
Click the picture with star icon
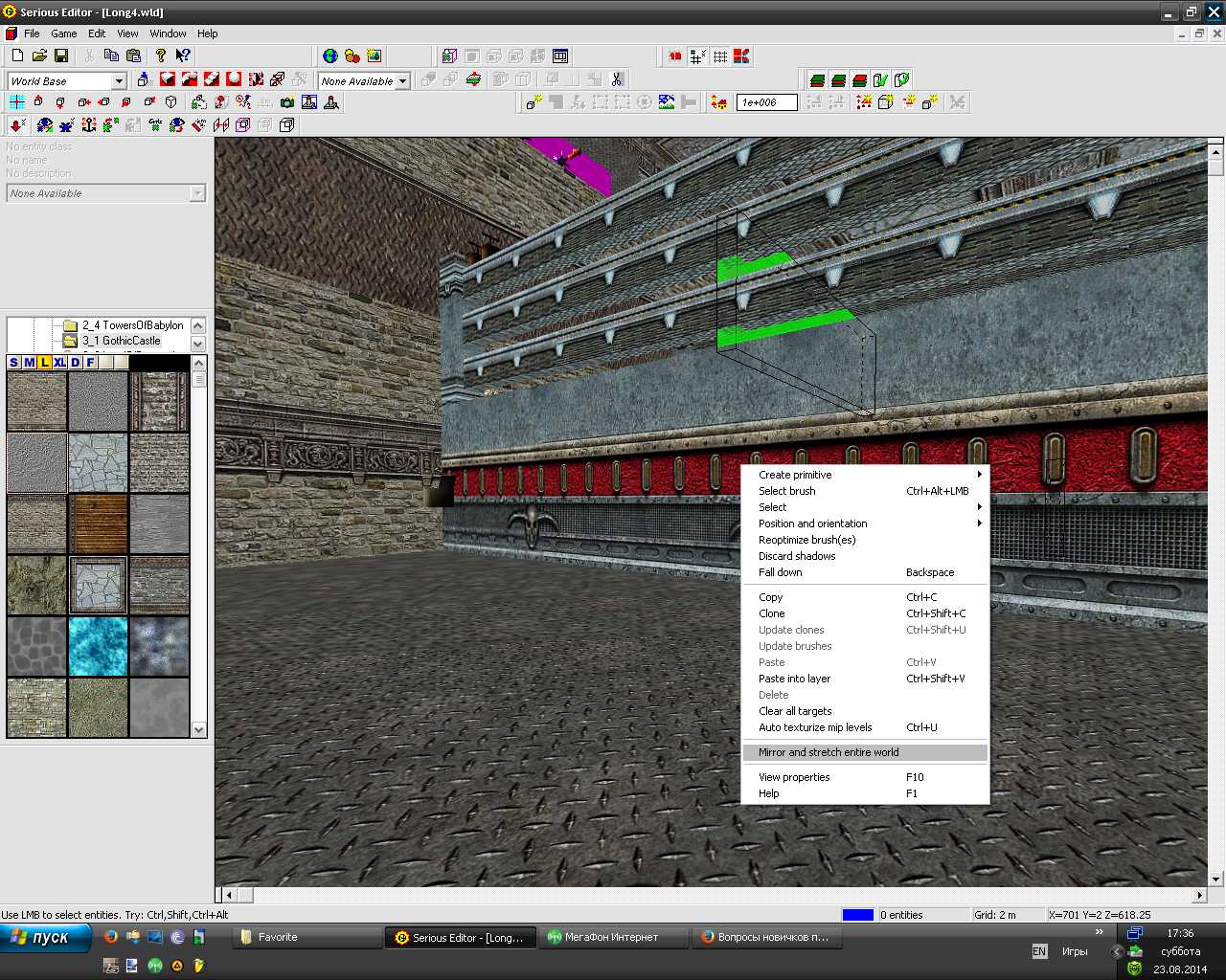pyautogui.click(x=375, y=56)
